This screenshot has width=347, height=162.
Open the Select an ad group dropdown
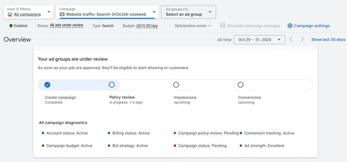point(189,12)
